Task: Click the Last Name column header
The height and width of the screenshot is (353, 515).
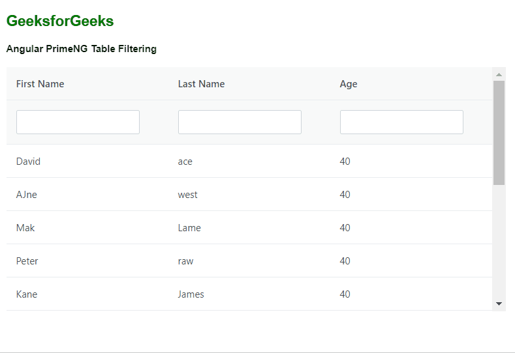Action: tap(201, 84)
